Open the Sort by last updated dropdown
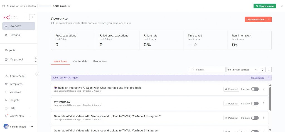 (x=243, y=70)
